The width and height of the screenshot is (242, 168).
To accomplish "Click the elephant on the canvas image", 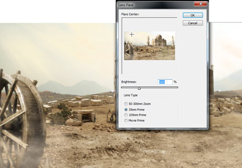I will tap(111, 115).
